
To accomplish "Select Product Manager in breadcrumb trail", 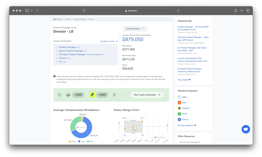I will 80,19.
